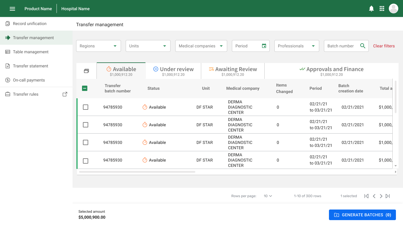Click the Transfer batch number column header
The width and height of the screenshot is (403, 226).
(x=118, y=88)
